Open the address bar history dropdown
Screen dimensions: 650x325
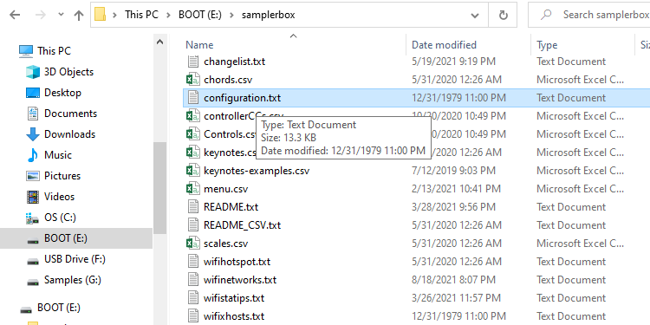click(475, 16)
